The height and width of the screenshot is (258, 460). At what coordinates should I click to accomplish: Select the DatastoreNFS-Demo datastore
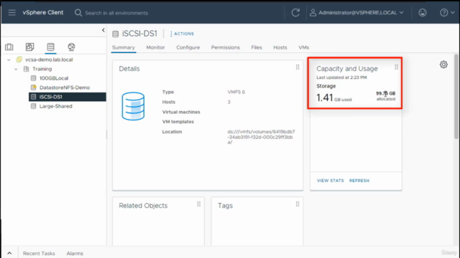click(x=65, y=87)
